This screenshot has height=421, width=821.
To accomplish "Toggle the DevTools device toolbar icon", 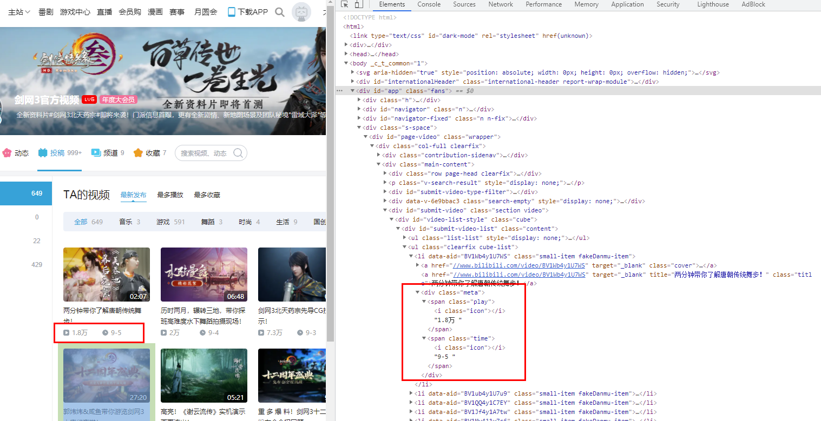I will point(358,4).
